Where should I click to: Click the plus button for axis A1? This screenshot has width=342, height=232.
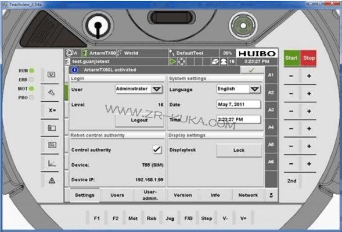click(309, 76)
